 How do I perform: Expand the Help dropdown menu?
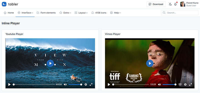pos(115,13)
